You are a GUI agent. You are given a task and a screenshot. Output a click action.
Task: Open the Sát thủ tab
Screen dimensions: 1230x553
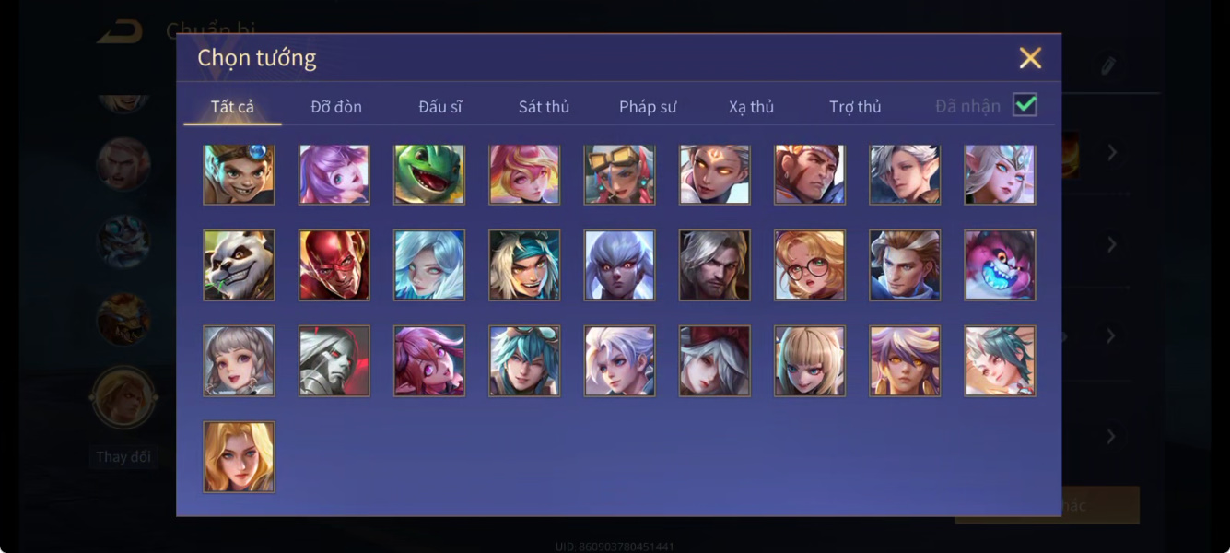pyautogui.click(x=544, y=107)
